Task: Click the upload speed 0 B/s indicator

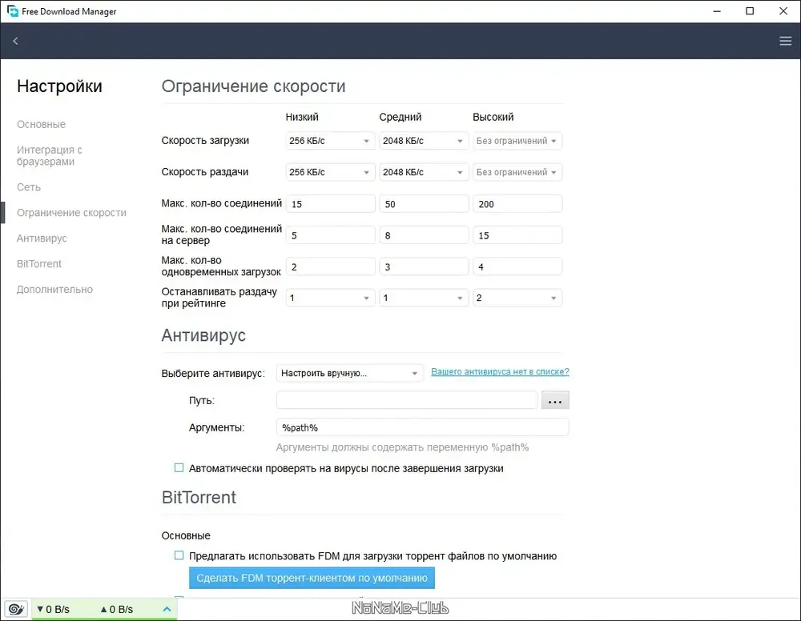Action: click(116, 609)
